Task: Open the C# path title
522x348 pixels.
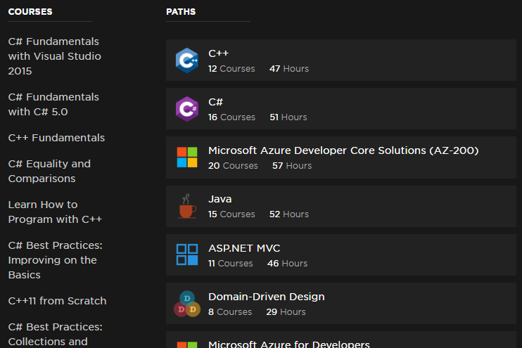Action: [x=215, y=102]
